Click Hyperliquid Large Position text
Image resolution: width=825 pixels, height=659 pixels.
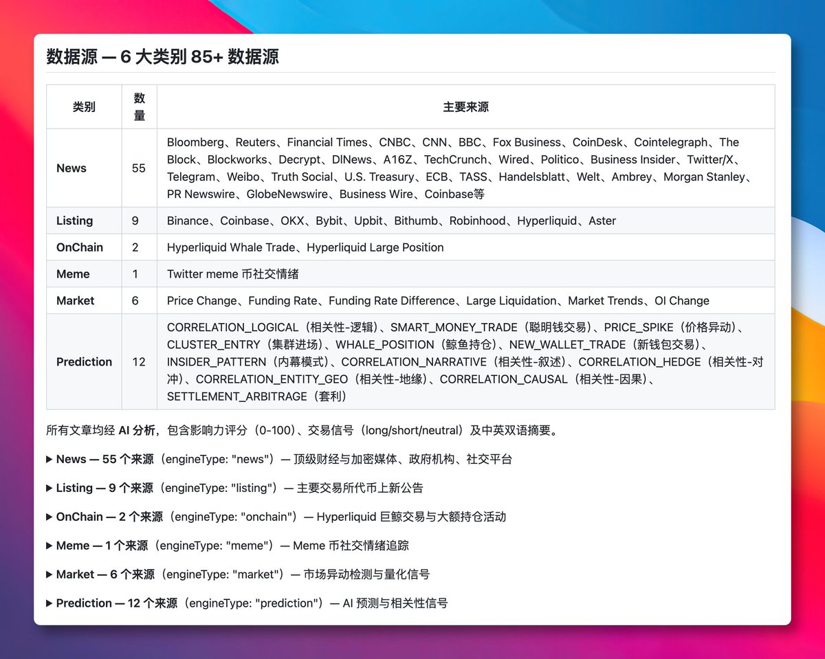pyautogui.click(x=375, y=247)
